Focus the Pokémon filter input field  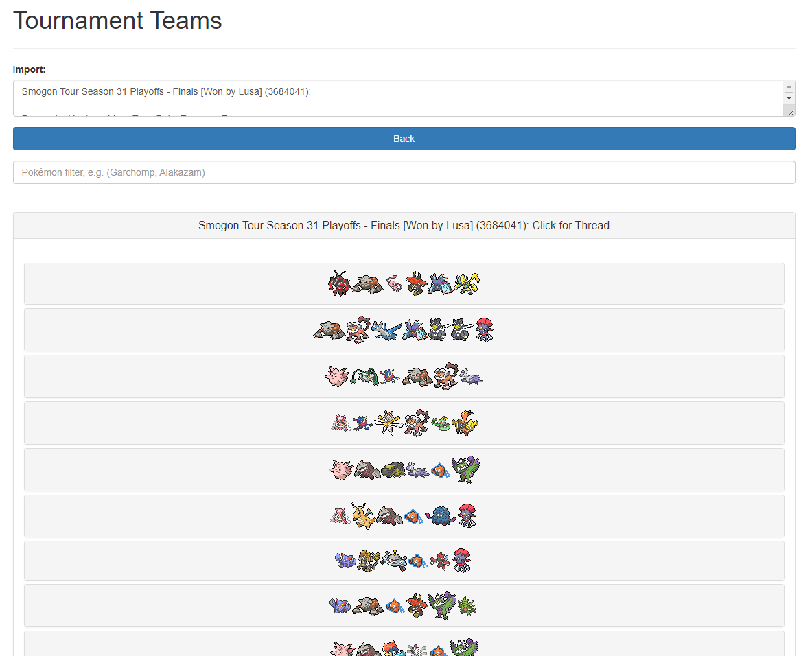[404, 173]
